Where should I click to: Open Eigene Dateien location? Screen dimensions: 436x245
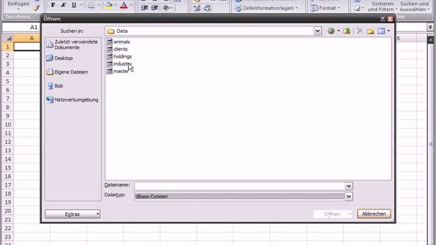point(67,72)
